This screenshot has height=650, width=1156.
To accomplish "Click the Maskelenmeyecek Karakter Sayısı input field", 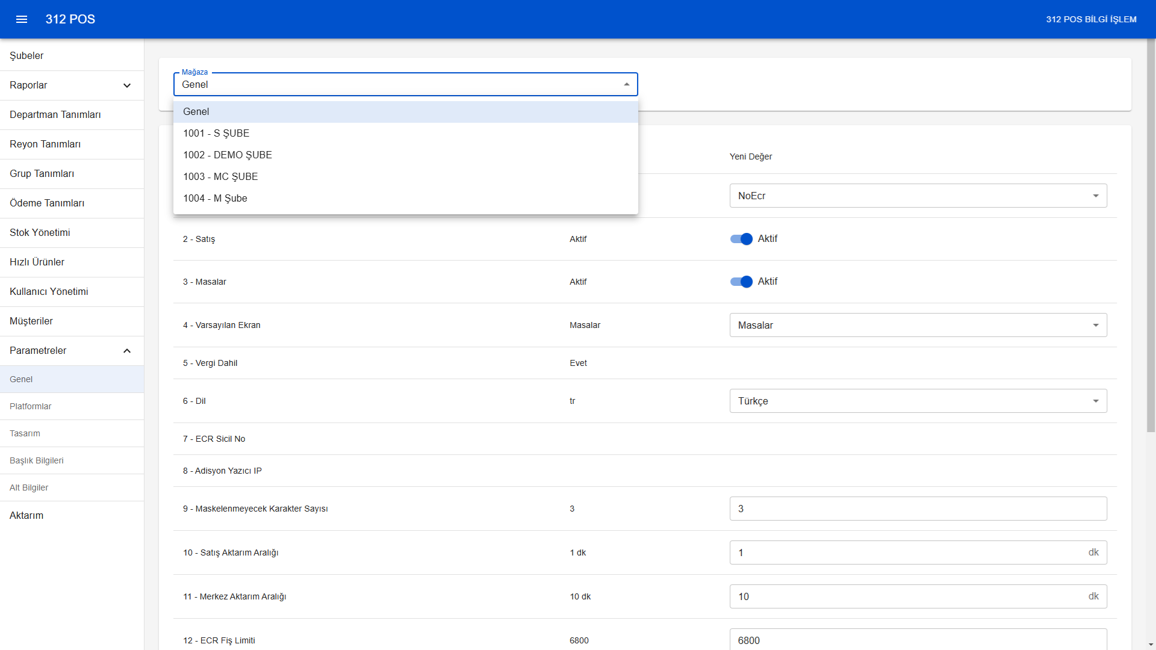I will [x=918, y=509].
